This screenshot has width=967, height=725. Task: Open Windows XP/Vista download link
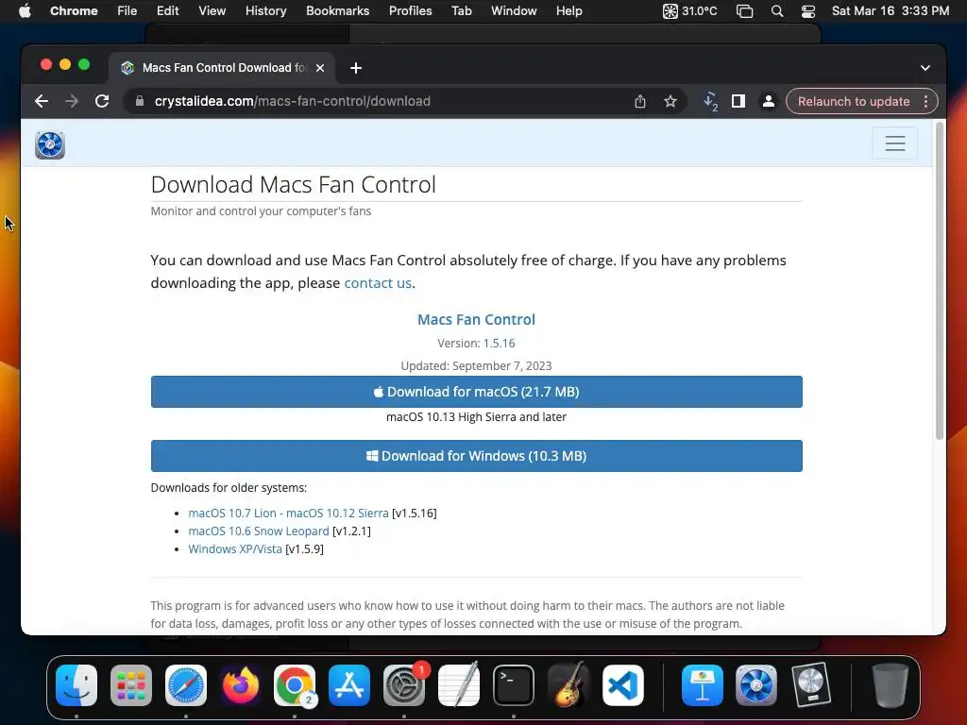click(235, 548)
